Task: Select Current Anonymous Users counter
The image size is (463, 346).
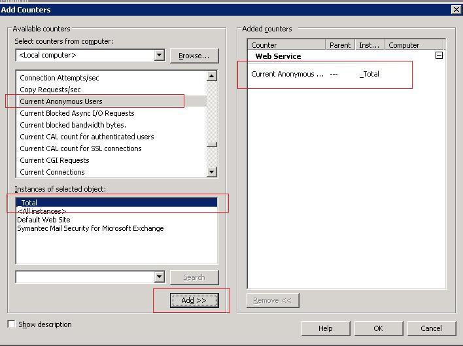Action: point(112,101)
